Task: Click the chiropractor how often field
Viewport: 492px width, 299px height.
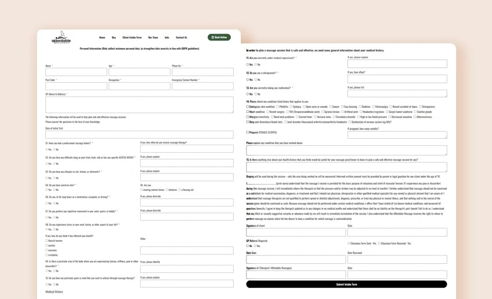Action: pyautogui.click(x=397, y=79)
